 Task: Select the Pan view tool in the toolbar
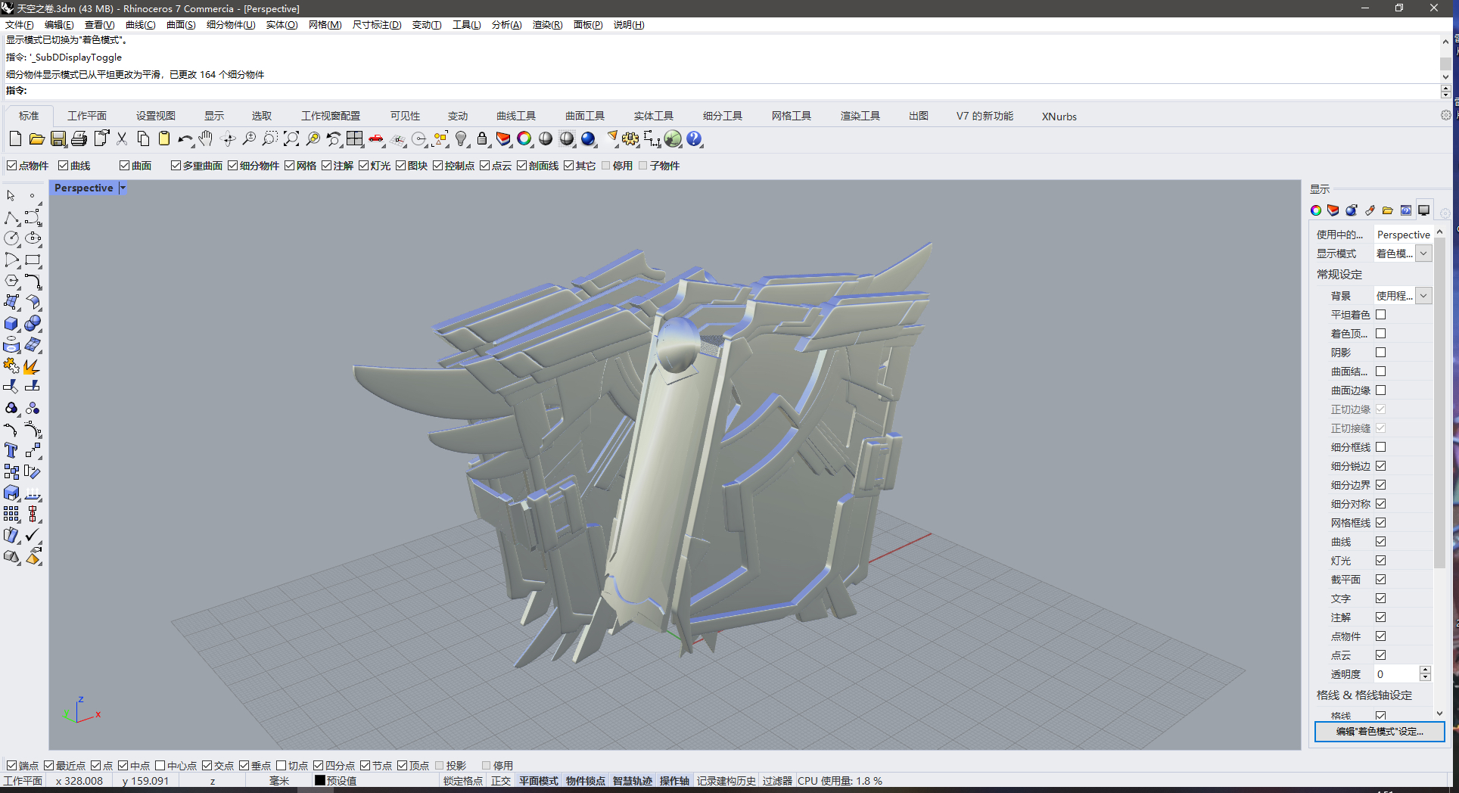204,139
